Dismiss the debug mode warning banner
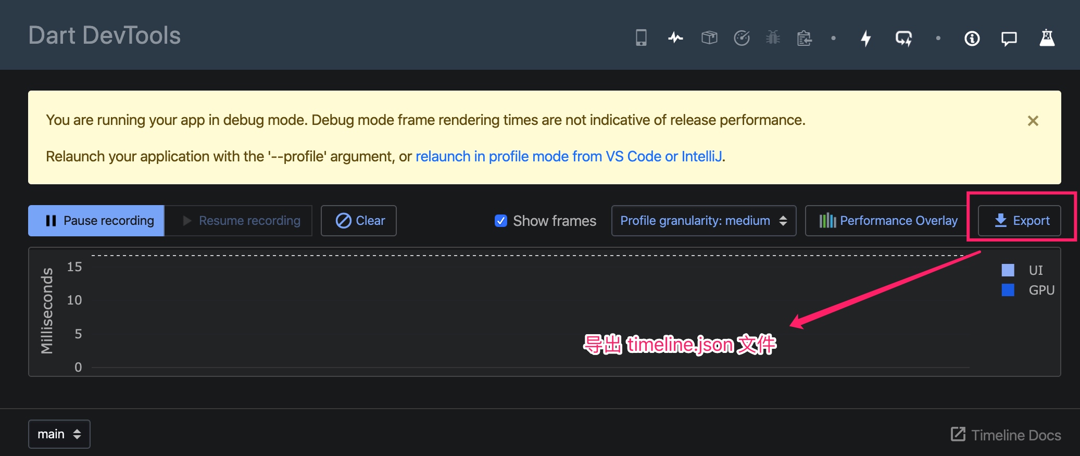Image resolution: width=1080 pixels, height=456 pixels. [1033, 121]
